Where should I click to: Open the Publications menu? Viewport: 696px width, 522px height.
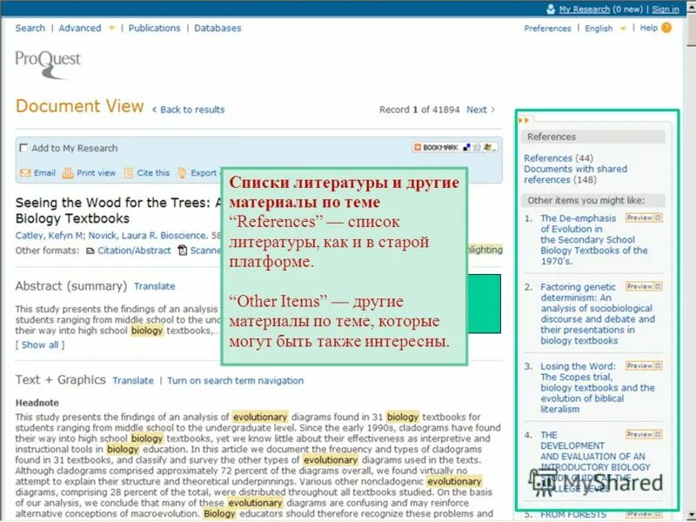[x=155, y=28]
